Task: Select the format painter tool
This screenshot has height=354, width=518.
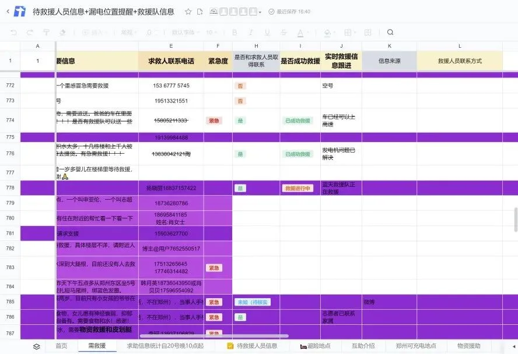Action: point(46,32)
